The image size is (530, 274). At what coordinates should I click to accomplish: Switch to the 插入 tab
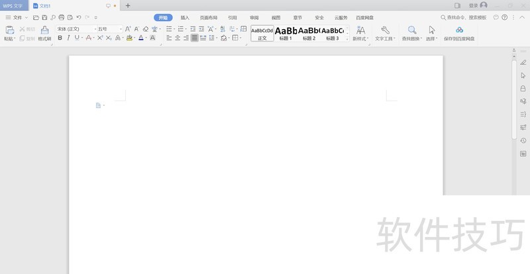click(x=185, y=18)
